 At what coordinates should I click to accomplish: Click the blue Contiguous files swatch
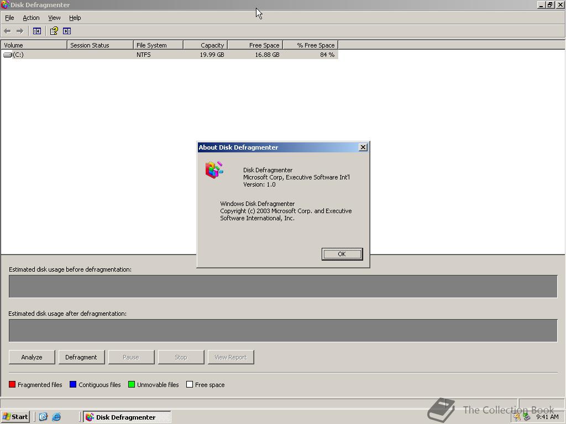73,384
